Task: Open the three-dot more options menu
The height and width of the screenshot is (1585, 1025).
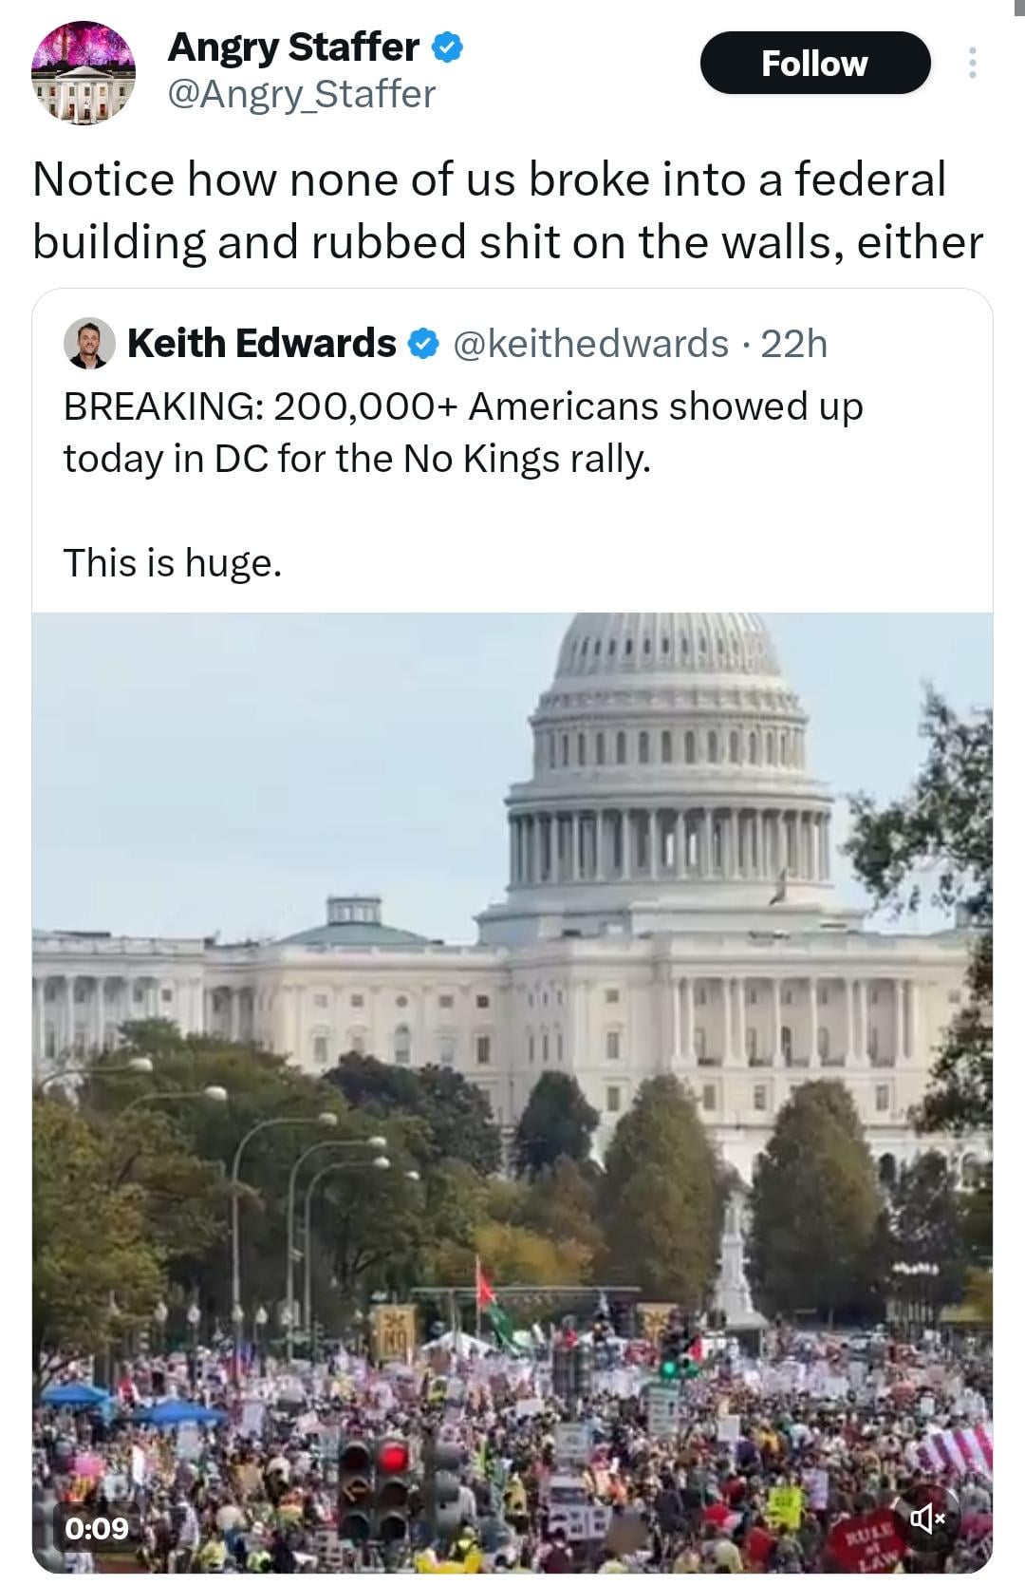Action: pyautogui.click(x=972, y=63)
